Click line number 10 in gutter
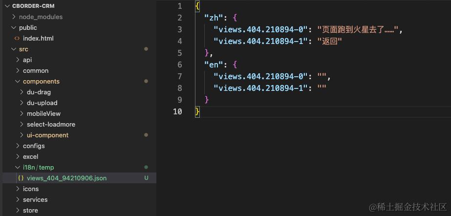 click(177, 111)
